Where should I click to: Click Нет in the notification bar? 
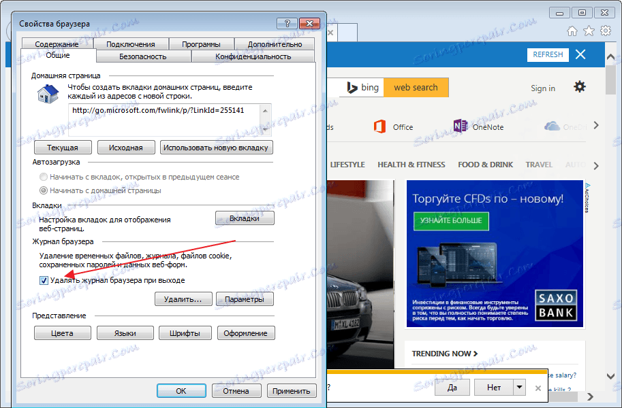tap(494, 388)
